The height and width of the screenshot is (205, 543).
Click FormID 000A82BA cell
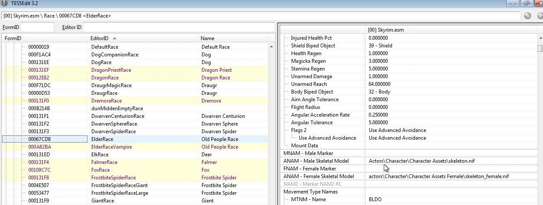pos(40,147)
